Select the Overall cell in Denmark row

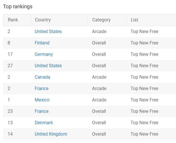click(99, 123)
